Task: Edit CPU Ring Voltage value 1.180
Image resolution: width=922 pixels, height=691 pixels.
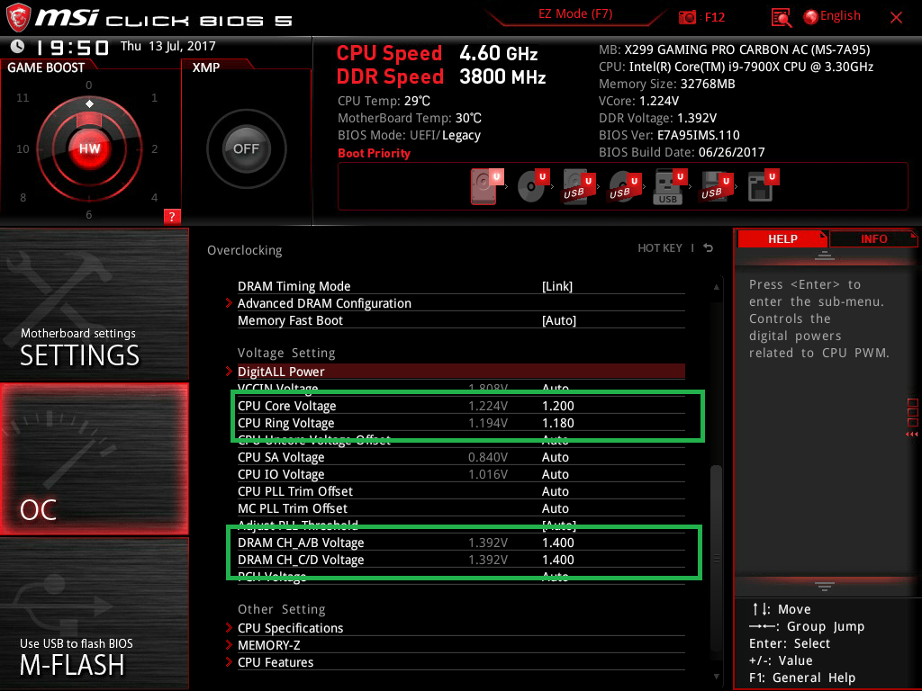Action: click(558, 423)
